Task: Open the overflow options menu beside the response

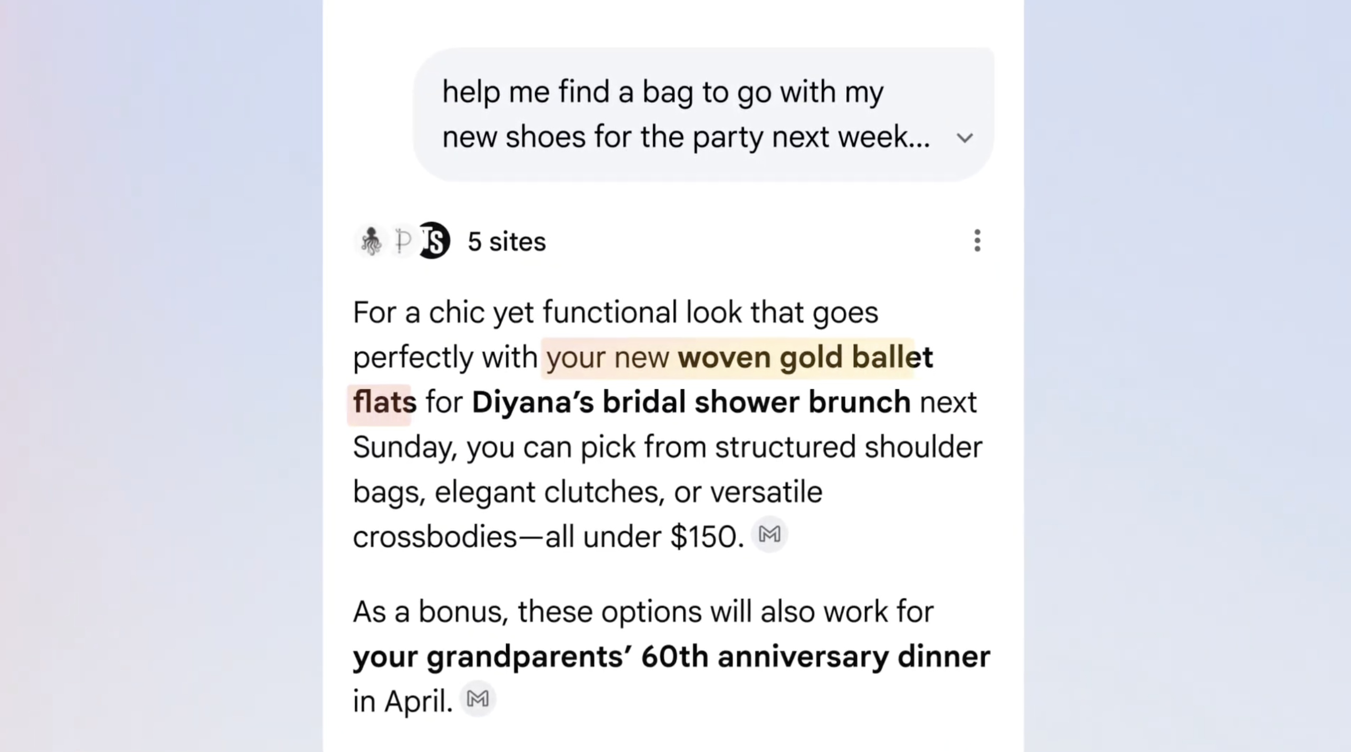Action: [977, 242]
